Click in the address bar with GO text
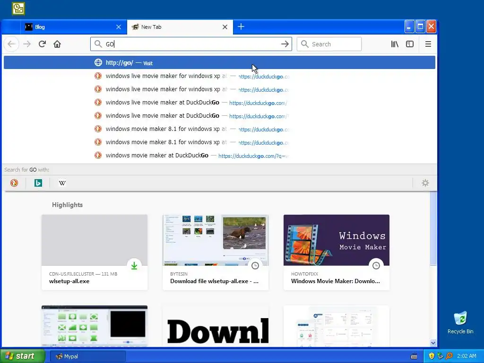Screen dimensions: 484x363 click(x=191, y=44)
